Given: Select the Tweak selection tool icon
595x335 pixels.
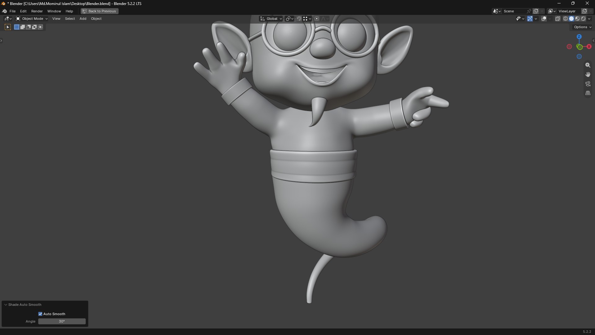Looking at the screenshot, I should pyautogui.click(x=8, y=27).
